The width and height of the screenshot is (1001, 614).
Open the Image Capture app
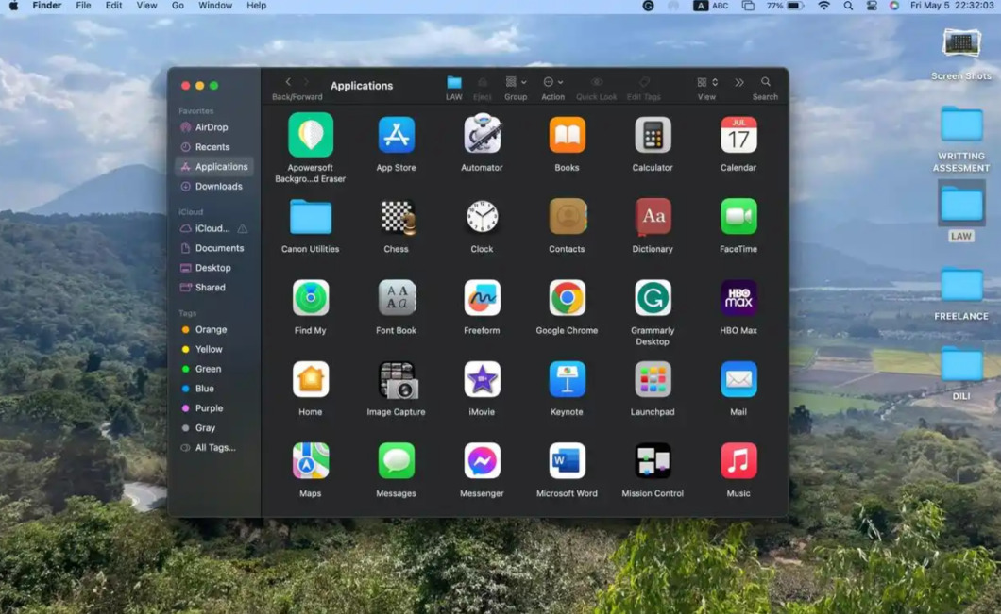point(397,380)
